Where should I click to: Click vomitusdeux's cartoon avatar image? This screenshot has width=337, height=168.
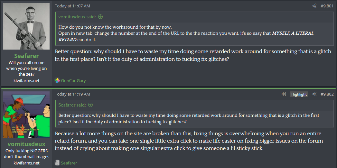click(x=26, y=115)
